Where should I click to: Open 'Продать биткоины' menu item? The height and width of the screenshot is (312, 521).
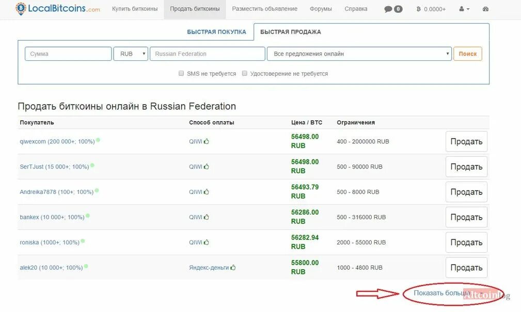195,9
